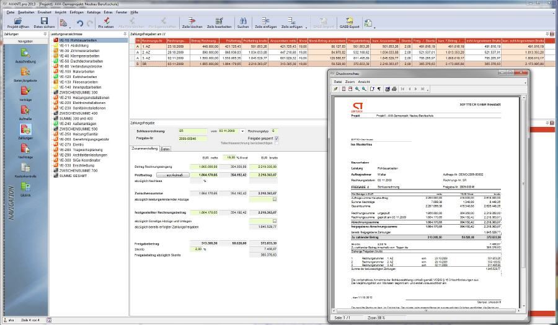Open Ausschreibung in the navigation sidebar

[x=25, y=56]
